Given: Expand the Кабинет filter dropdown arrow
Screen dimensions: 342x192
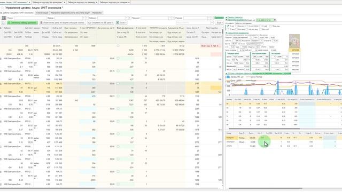Looking at the screenshot, I should point(127,18).
